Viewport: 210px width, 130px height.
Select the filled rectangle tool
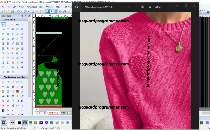pyautogui.click(x=13, y=29)
